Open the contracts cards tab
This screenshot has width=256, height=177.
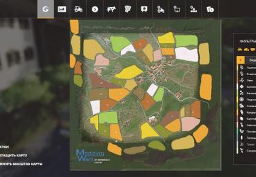[128, 9]
